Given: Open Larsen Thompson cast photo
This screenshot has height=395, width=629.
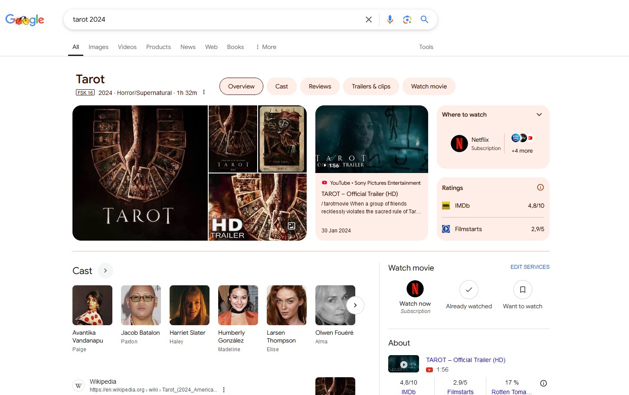Looking at the screenshot, I should (x=287, y=305).
